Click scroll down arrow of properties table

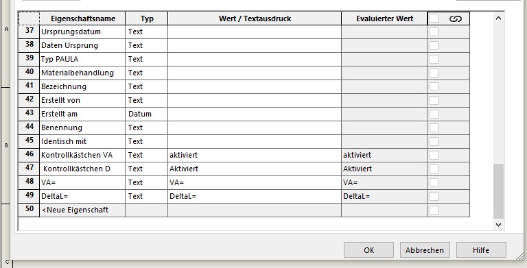tap(498, 225)
